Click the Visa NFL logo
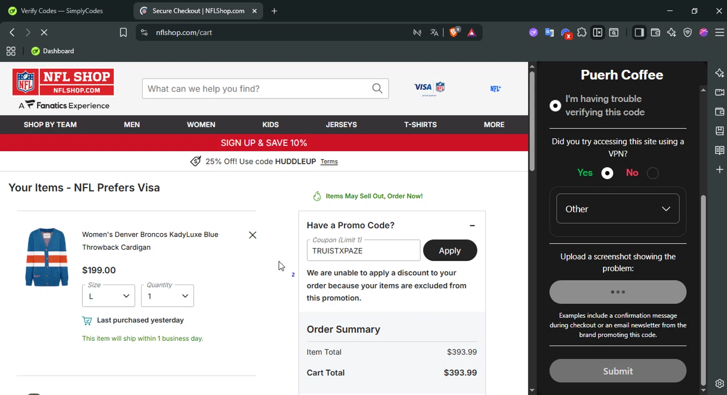 [x=429, y=88]
